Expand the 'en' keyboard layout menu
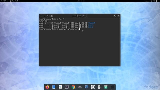The width and height of the screenshot is (160, 90). pyautogui.click(x=147, y=1)
